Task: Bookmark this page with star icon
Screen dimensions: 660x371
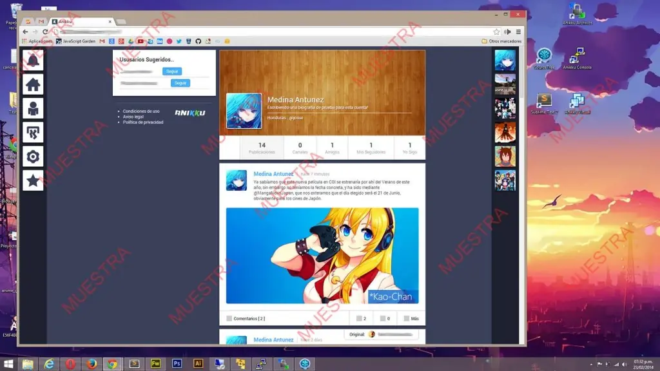Action: [x=496, y=32]
